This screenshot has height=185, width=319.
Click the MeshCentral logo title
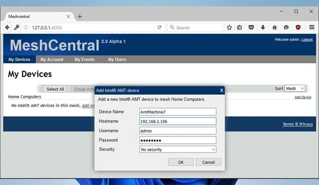(55, 45)
